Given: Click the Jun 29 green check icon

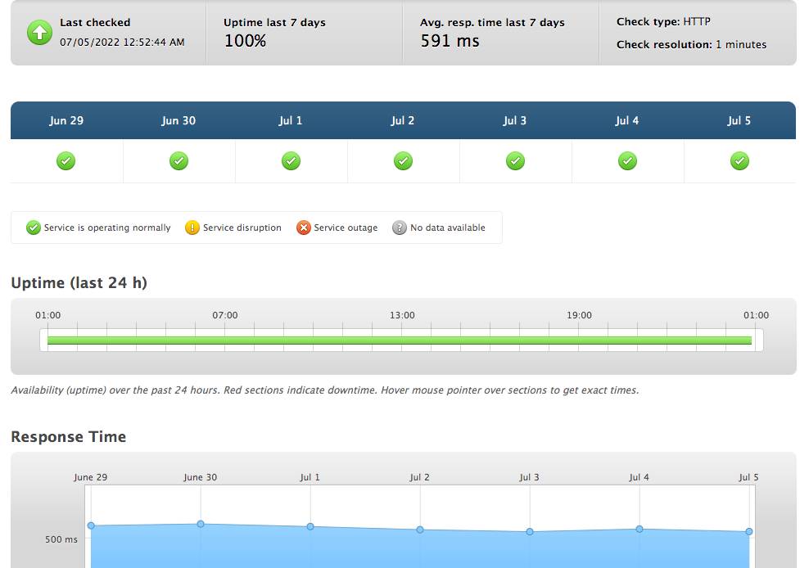Looking at the screenshot, I should click(66, 161).
